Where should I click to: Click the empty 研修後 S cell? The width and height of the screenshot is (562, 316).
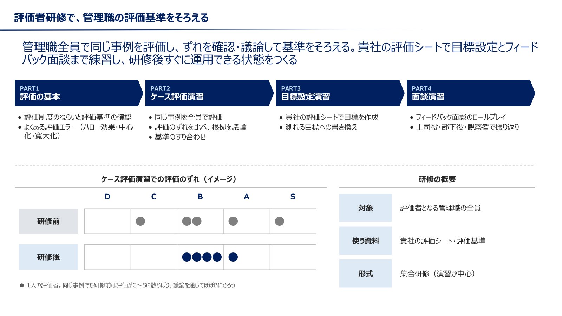[293, 257]
